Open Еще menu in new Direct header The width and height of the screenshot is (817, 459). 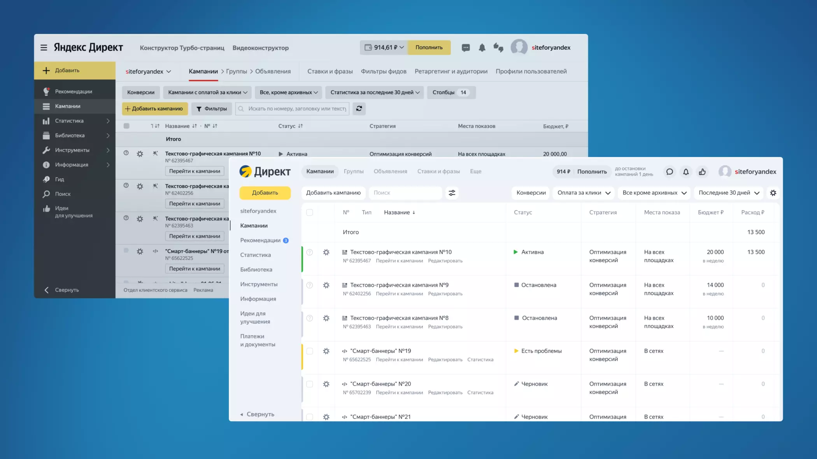(475, 171)
